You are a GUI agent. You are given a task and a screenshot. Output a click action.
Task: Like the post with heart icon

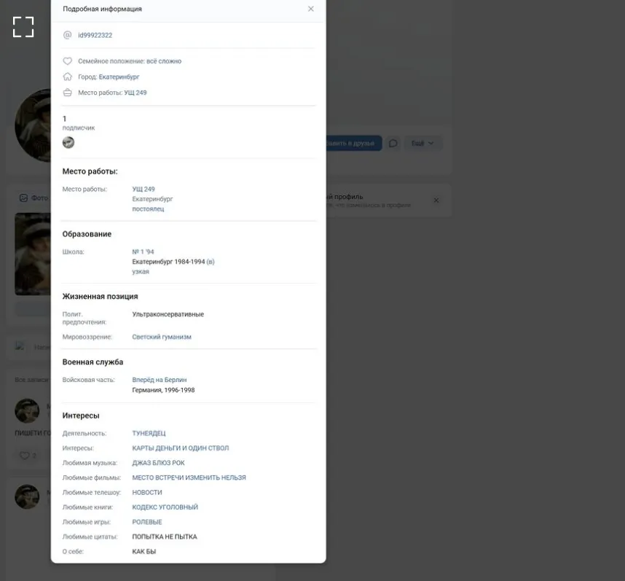tap(24, 456)
